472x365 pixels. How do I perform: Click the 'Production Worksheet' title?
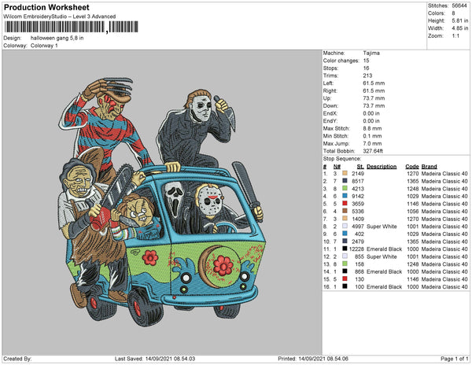(x=46, y=8)
